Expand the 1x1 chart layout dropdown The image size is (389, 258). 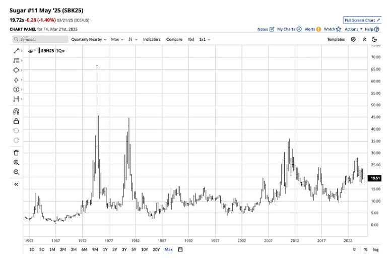(205, 39)
